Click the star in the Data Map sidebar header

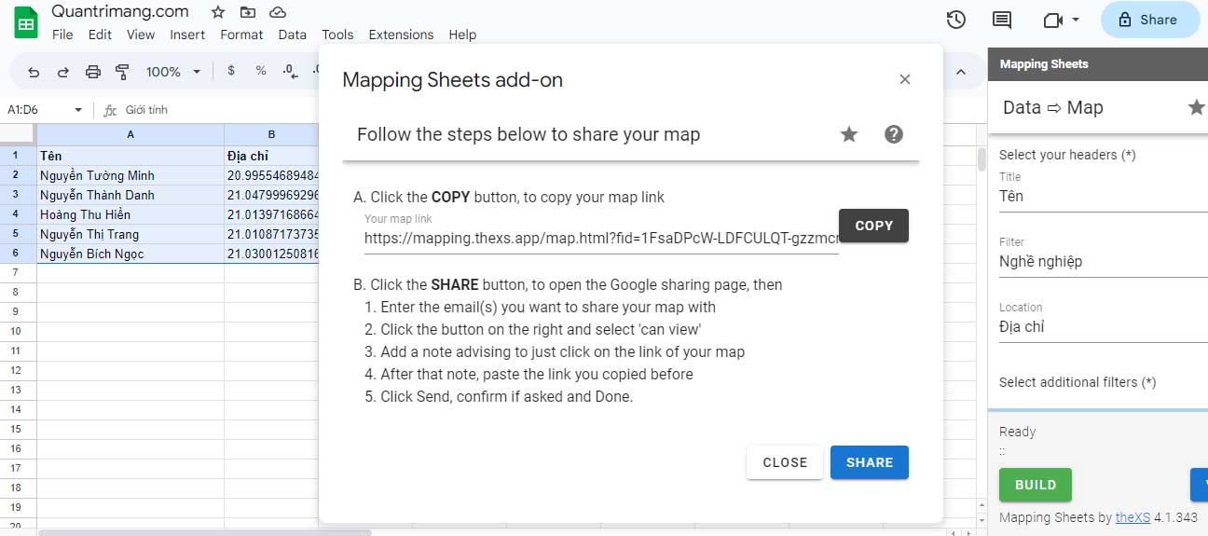click(1196, 107)
